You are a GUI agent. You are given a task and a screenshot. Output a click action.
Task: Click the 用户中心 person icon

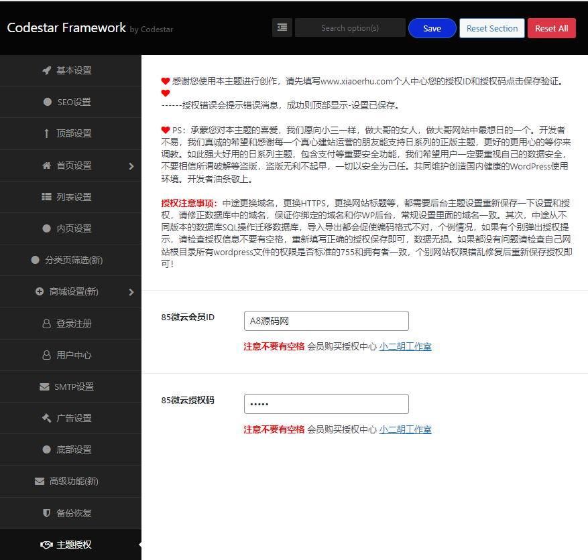coord(46,355)
